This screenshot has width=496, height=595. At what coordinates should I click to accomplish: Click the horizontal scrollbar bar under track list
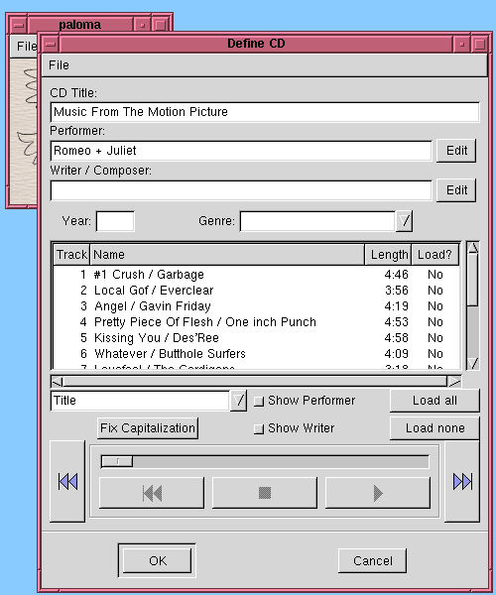[x=255, y=381]
